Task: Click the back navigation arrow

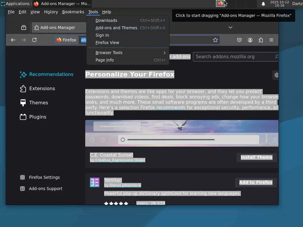Action: [x=13, y=40]
